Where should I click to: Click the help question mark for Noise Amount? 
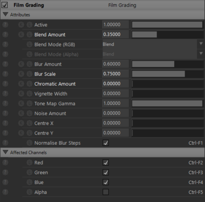5,113
